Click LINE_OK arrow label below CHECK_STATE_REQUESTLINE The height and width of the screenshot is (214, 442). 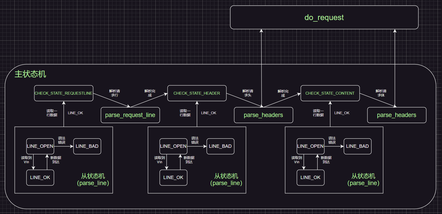[x=75, y=113]
